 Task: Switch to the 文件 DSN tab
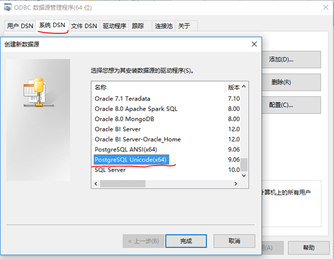point(84,26)
